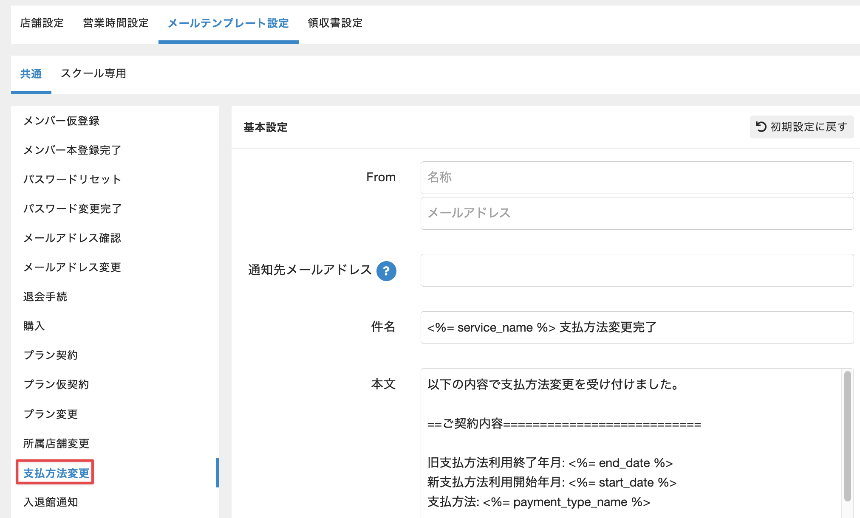Select メールアドレス確認 template
The height and width of the screenshot is (518, 860).
pyautogui.click(x=72, y=238)
